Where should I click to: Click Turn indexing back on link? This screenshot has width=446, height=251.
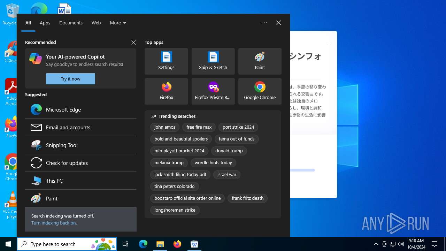(x=54, y=223)
